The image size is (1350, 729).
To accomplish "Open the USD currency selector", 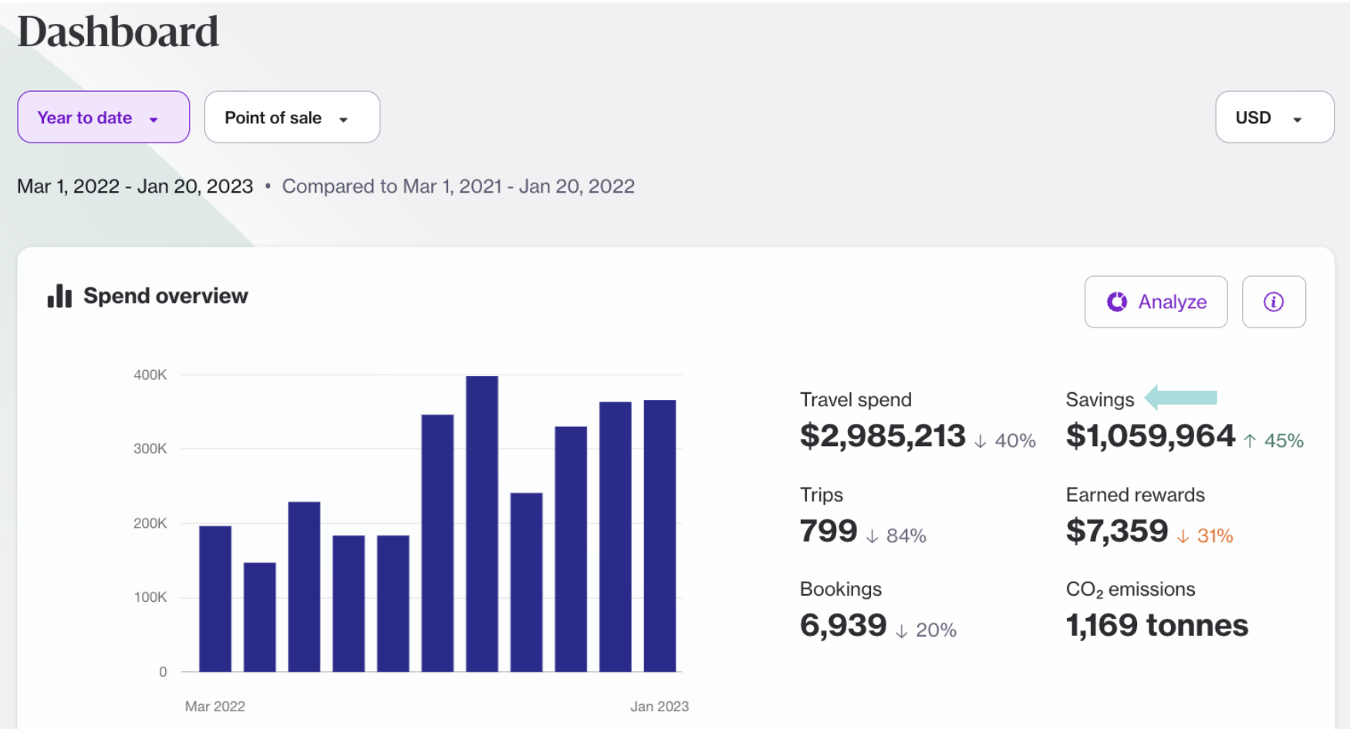I will click(1274, 117).
